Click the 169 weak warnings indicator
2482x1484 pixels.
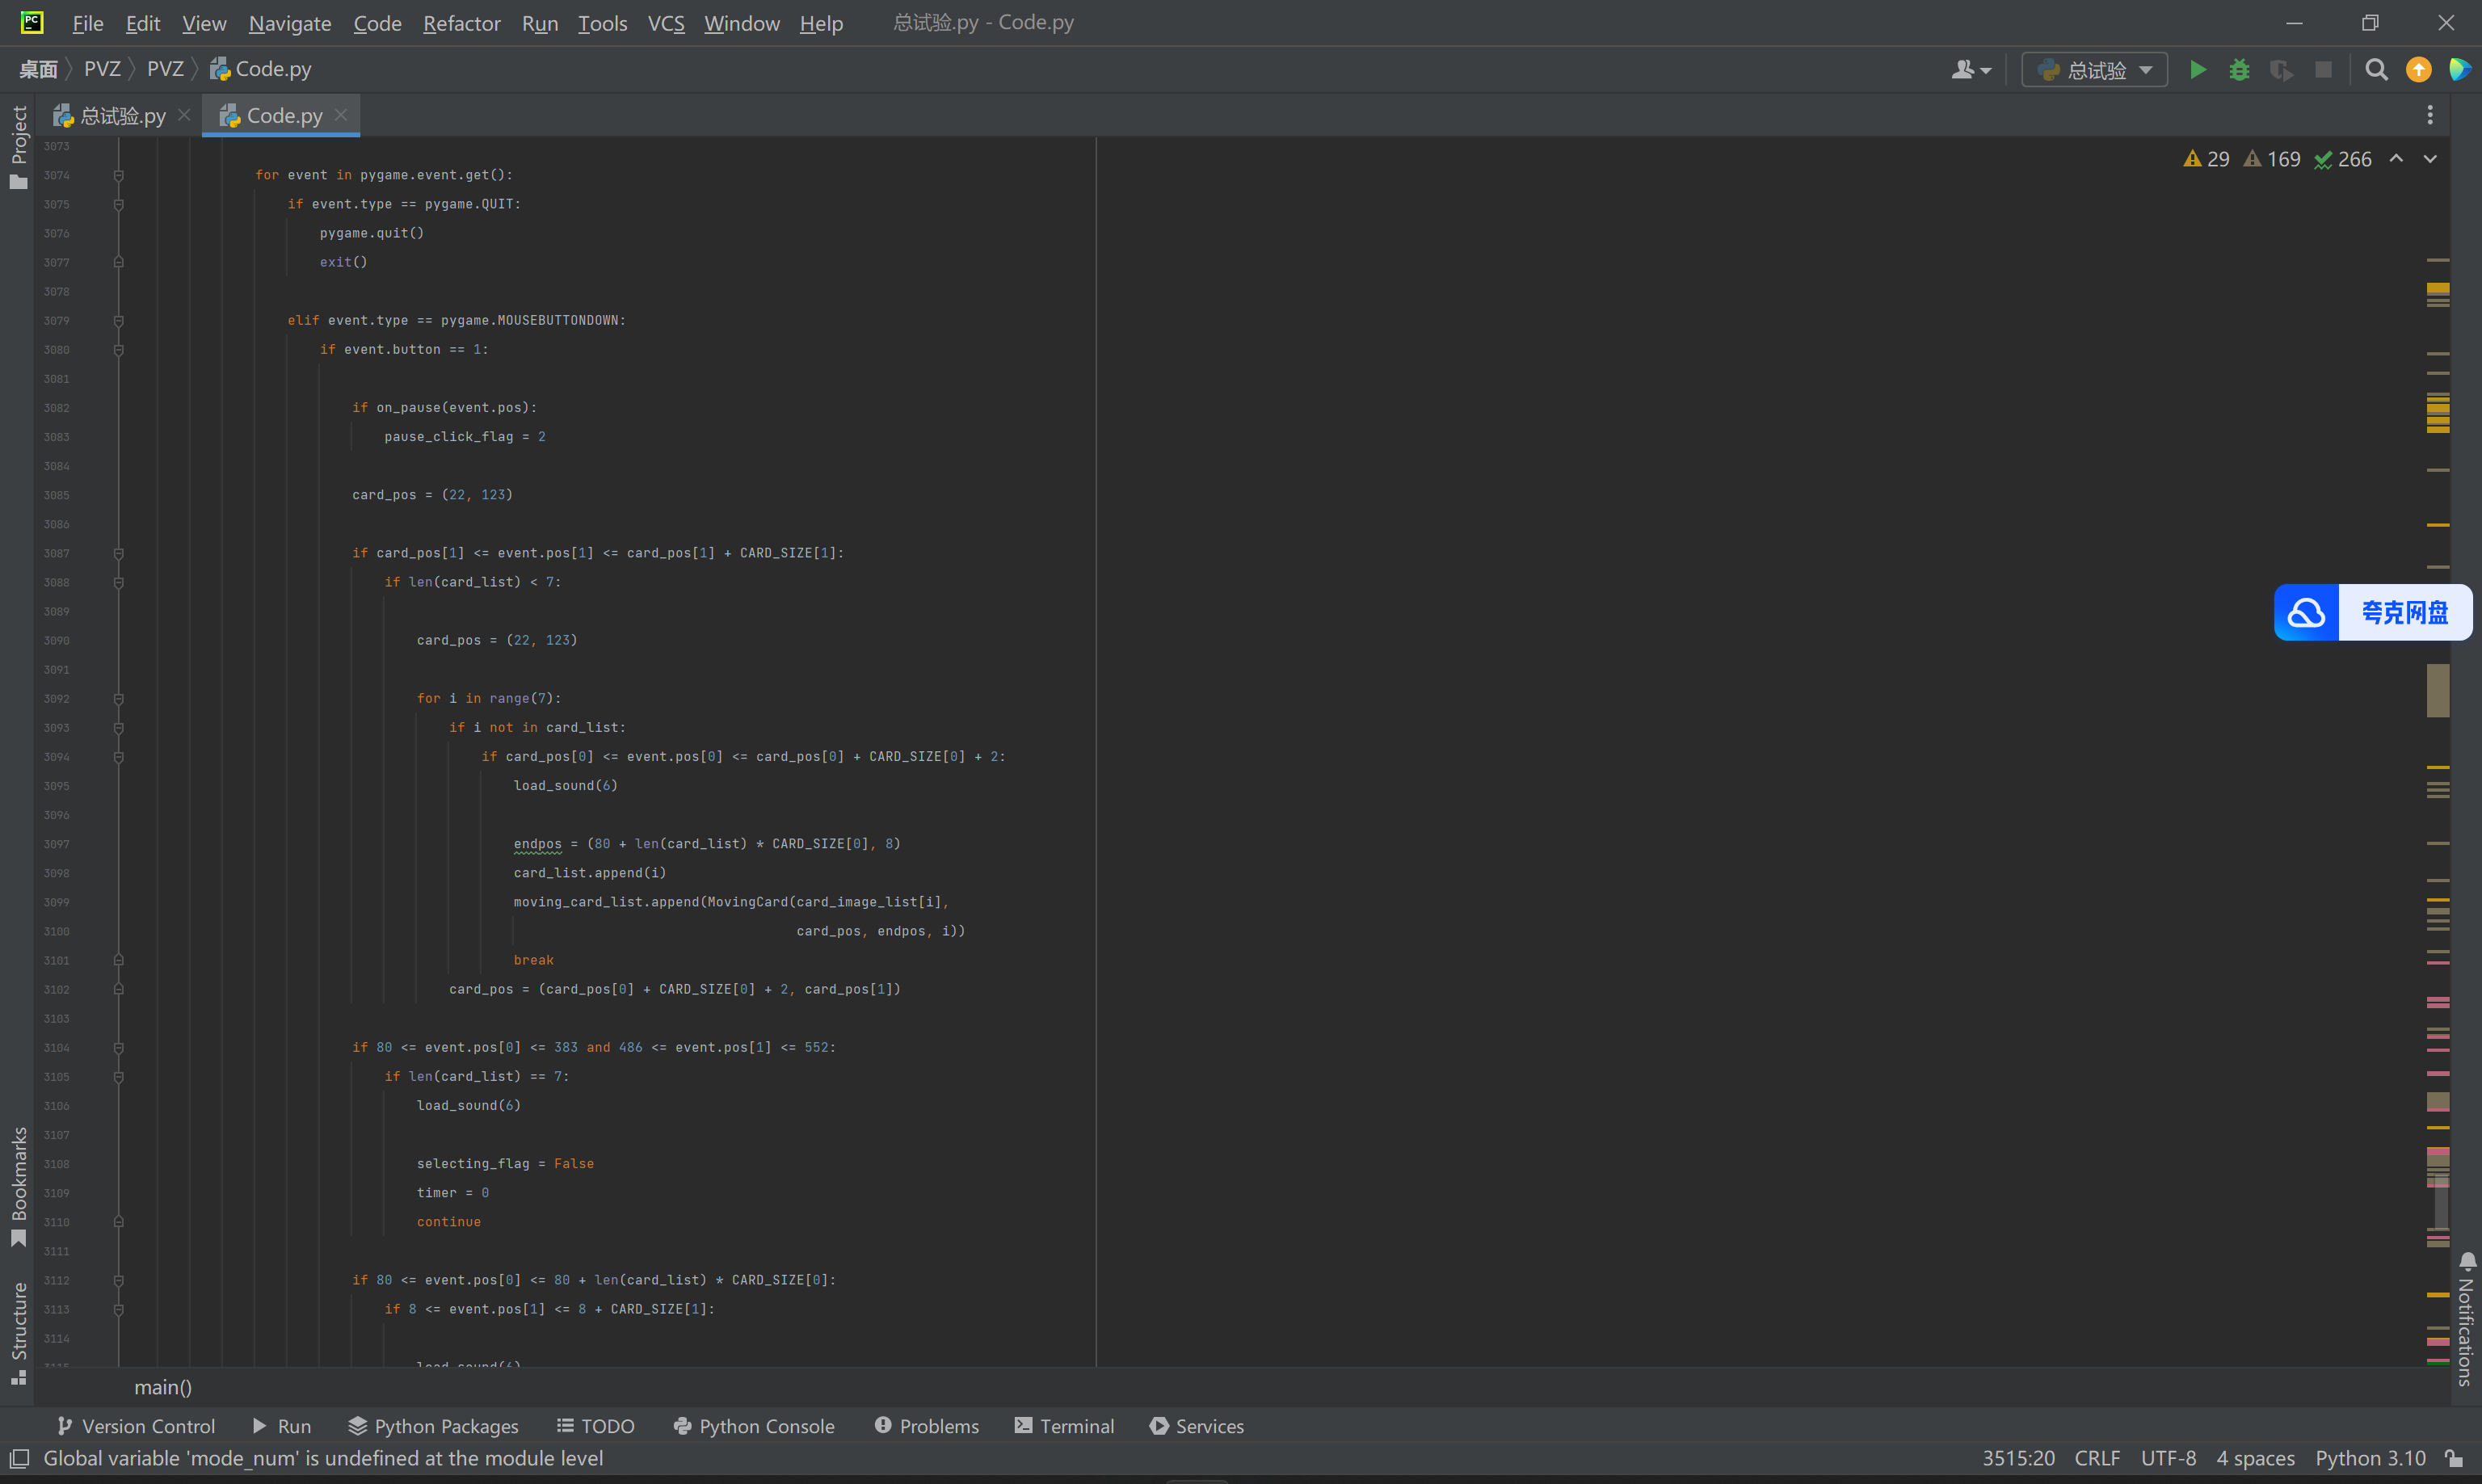pos(2272,159)
